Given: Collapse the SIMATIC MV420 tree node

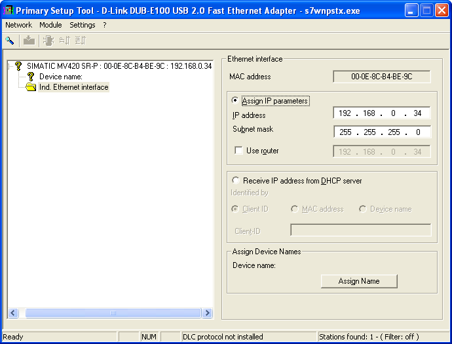Looking at the screenshot, I should coord(9,66).
